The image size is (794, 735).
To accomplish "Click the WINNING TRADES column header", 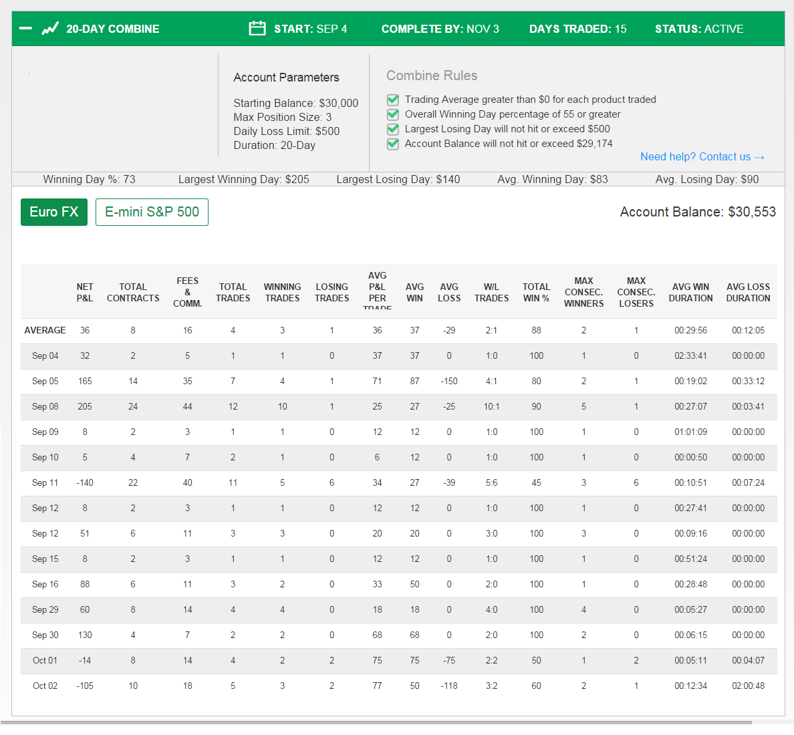I will pyautogui.click(x=282, y=292).
